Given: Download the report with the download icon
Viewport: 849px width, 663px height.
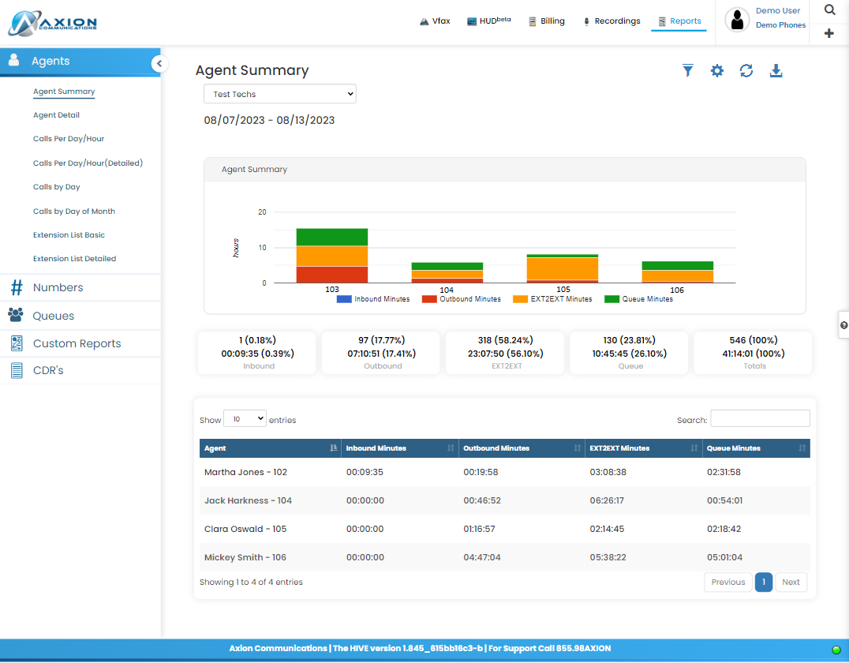Looking at the screenshot, I should tap(776, 70).
